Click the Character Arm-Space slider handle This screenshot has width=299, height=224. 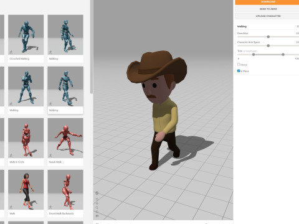(x=268, y=45)
